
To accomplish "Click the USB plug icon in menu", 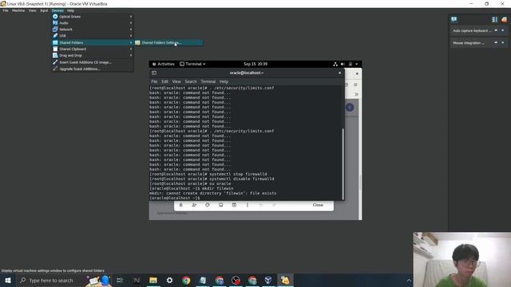I will [55, 36].
